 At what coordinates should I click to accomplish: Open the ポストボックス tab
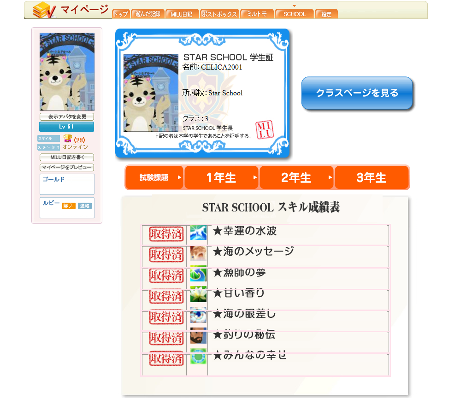coord(219,14)
